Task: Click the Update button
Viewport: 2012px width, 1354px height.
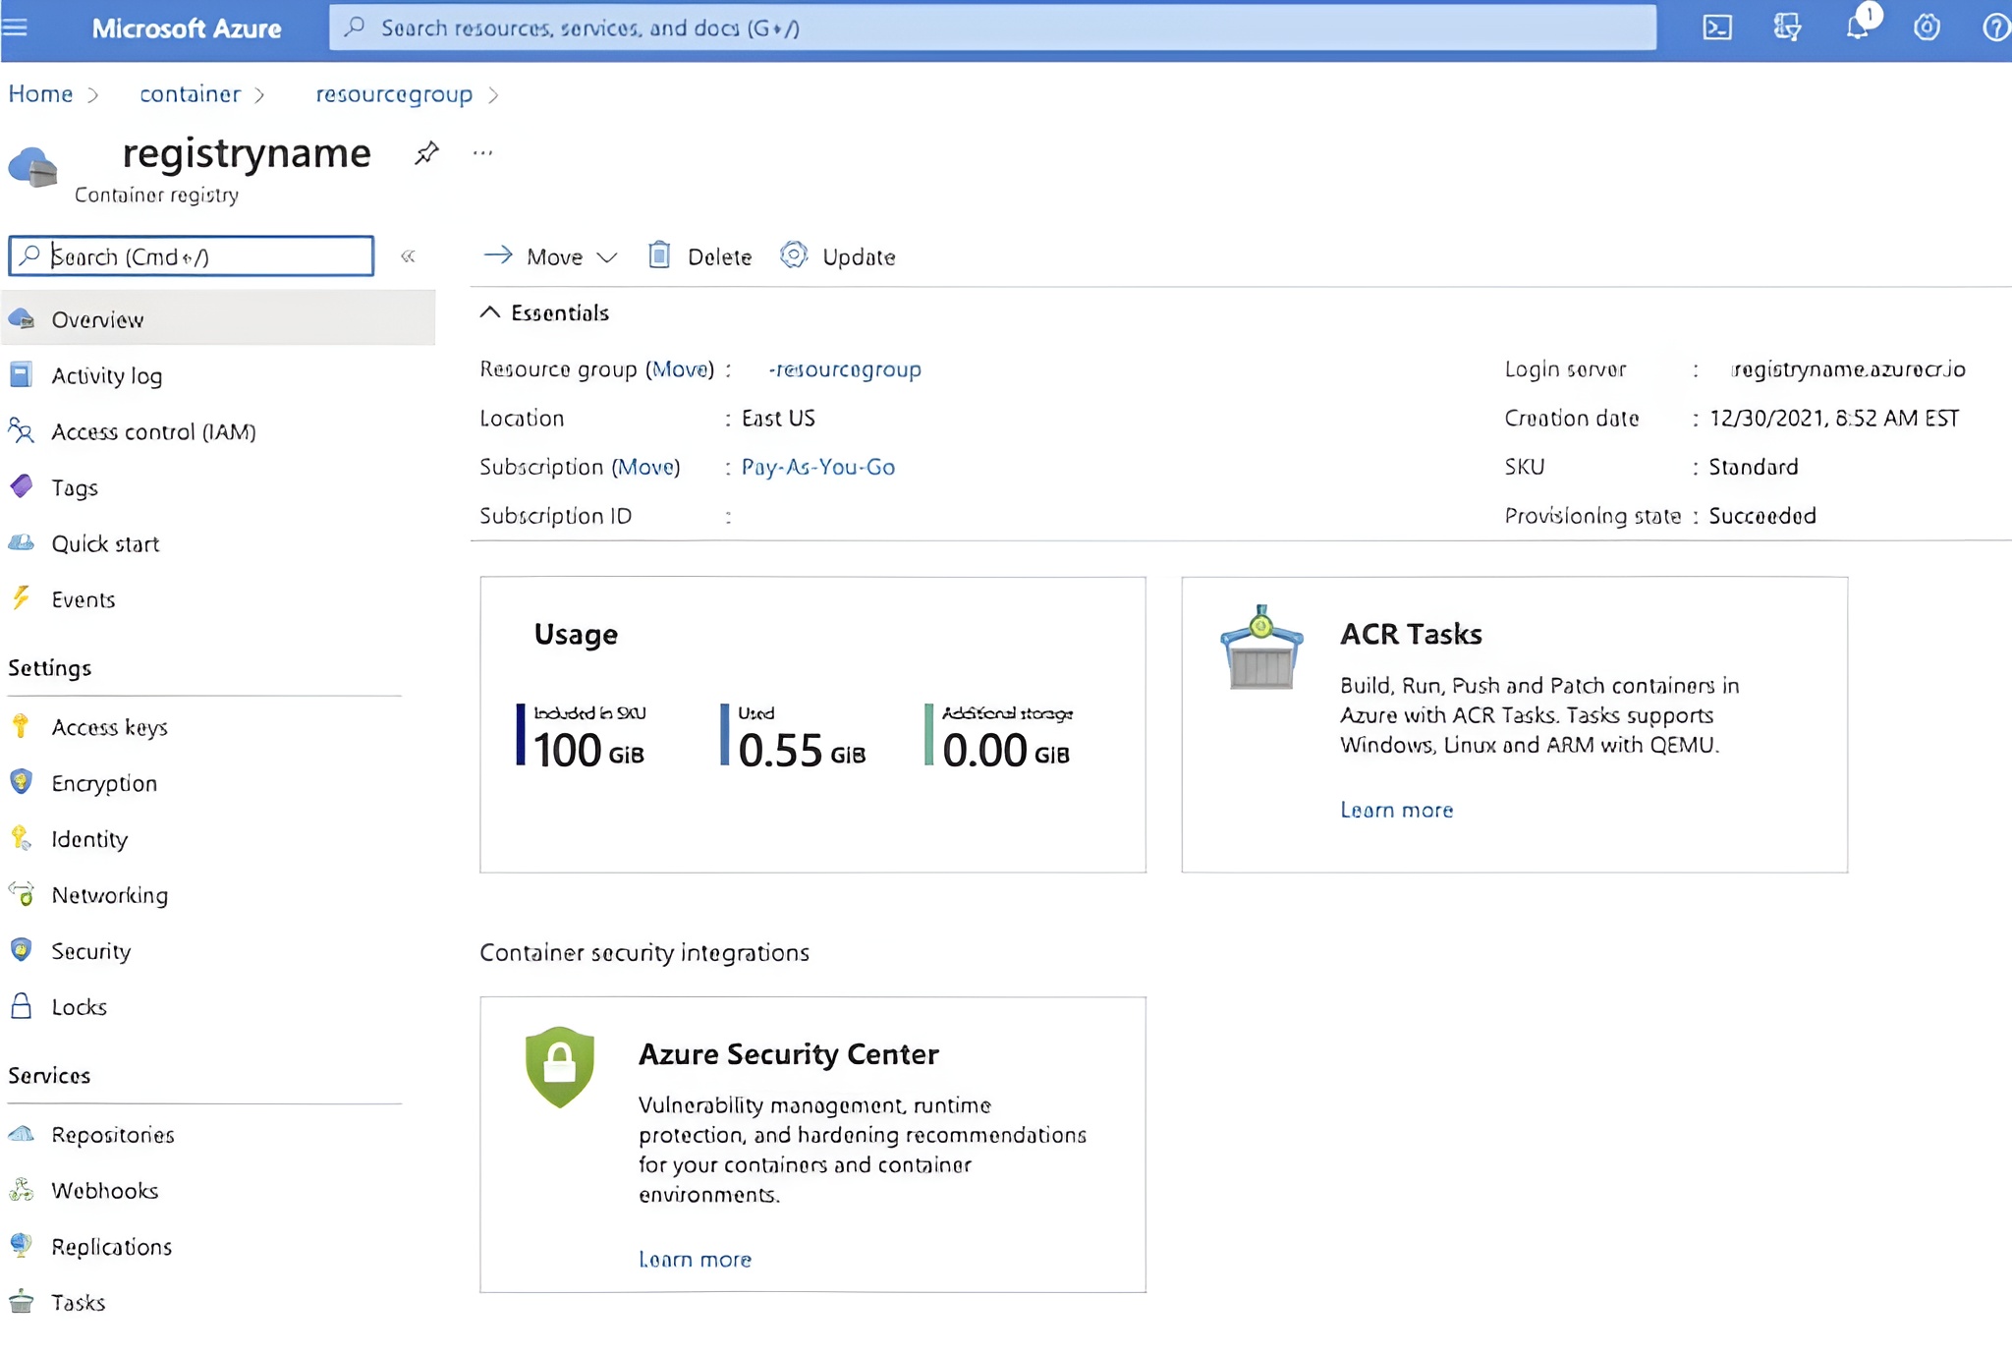Action: [x=838, y=255]
